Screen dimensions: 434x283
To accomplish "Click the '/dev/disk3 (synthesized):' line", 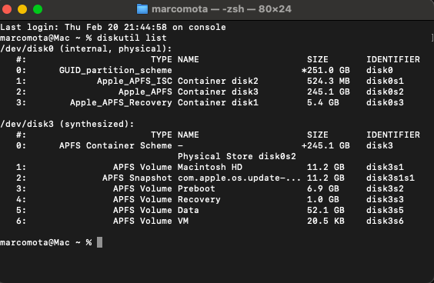I will pos(67,125).
